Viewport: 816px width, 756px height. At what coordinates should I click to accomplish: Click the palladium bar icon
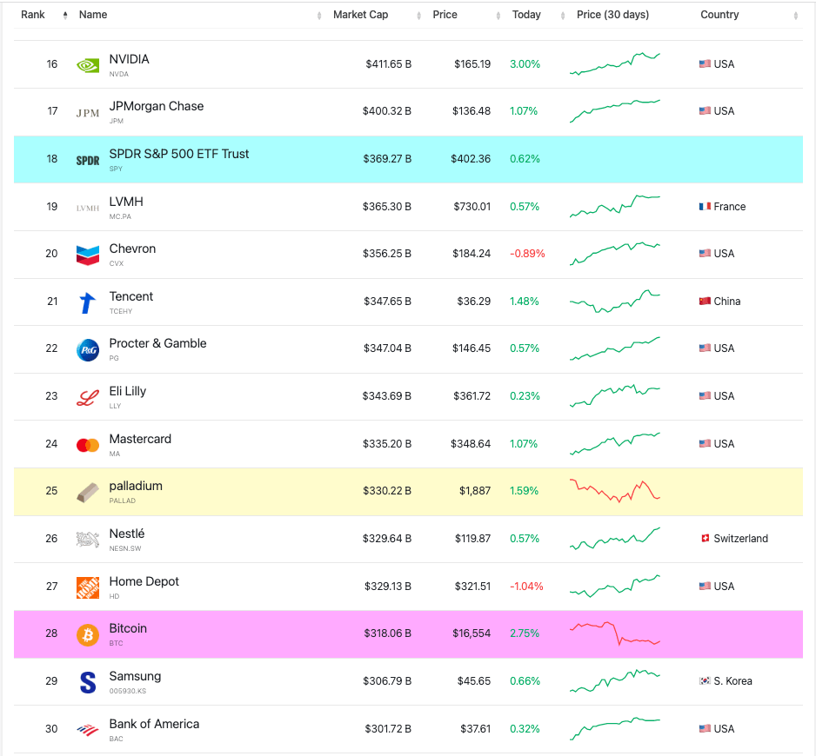pos(88,492)
